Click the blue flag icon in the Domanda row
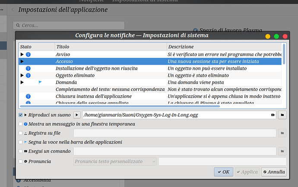The image size is (298, 187). [x=40, y=82]
